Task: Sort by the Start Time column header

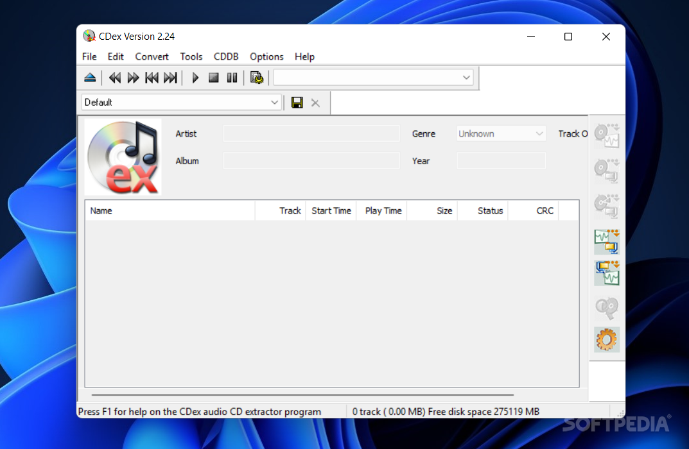Action: (x=331, y=210)
